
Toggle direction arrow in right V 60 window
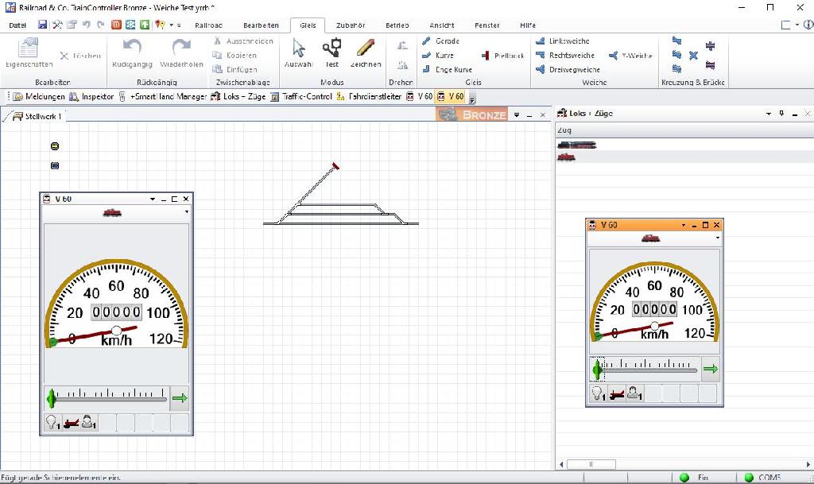pos(710,369)
